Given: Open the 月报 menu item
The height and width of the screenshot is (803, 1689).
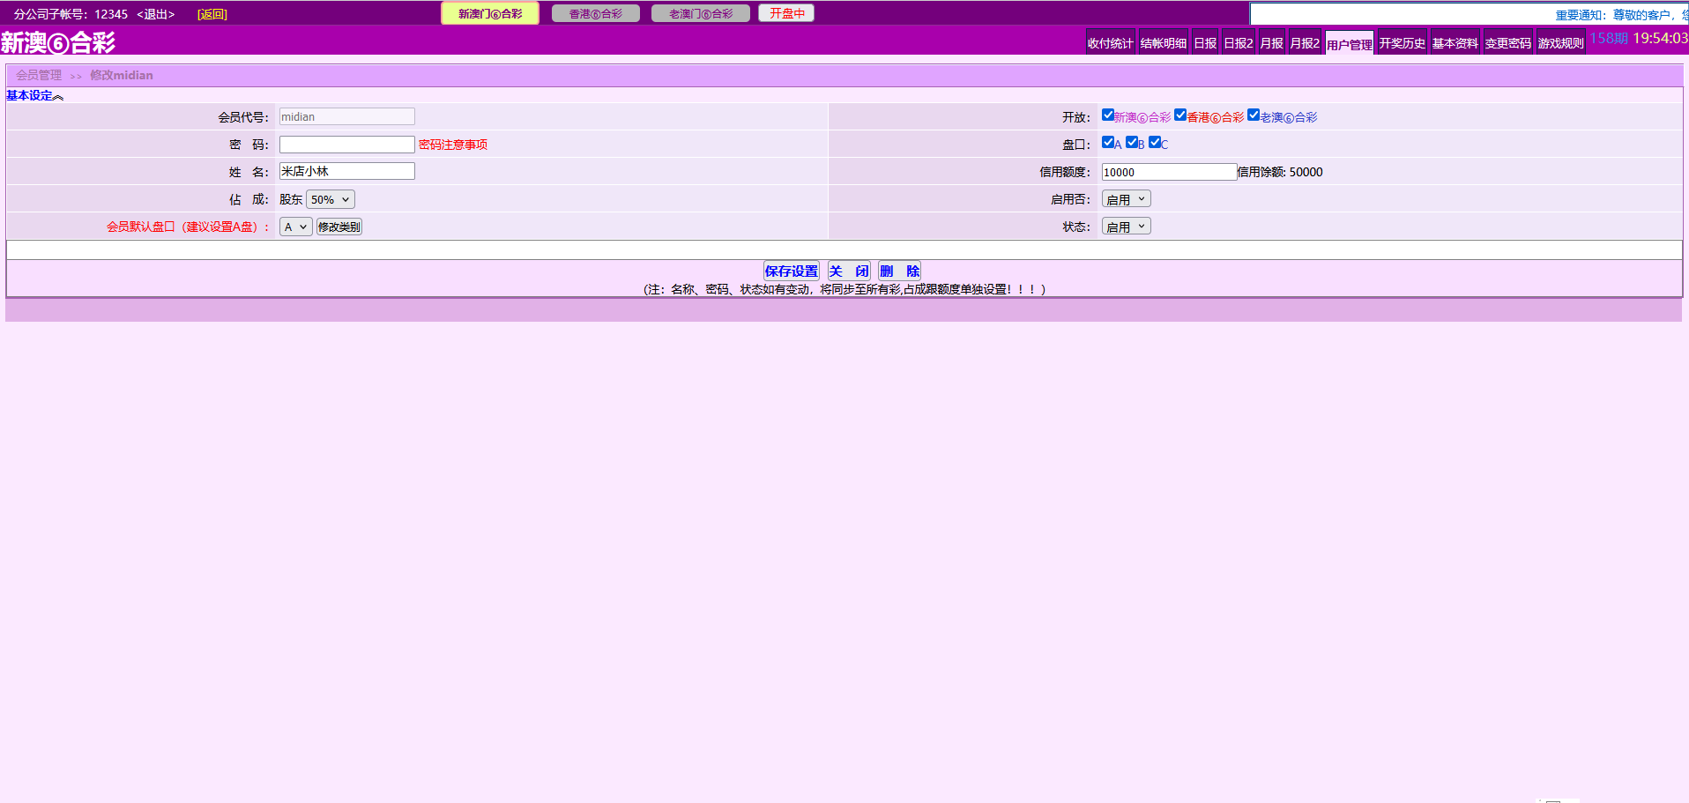Looking at the screenshot, I should tap(1272, 43).
